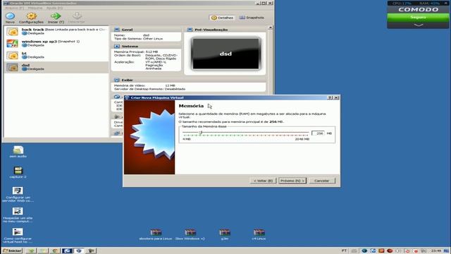Click the memory size slider handle
The image size is (451, 254).
pos(200,133)
